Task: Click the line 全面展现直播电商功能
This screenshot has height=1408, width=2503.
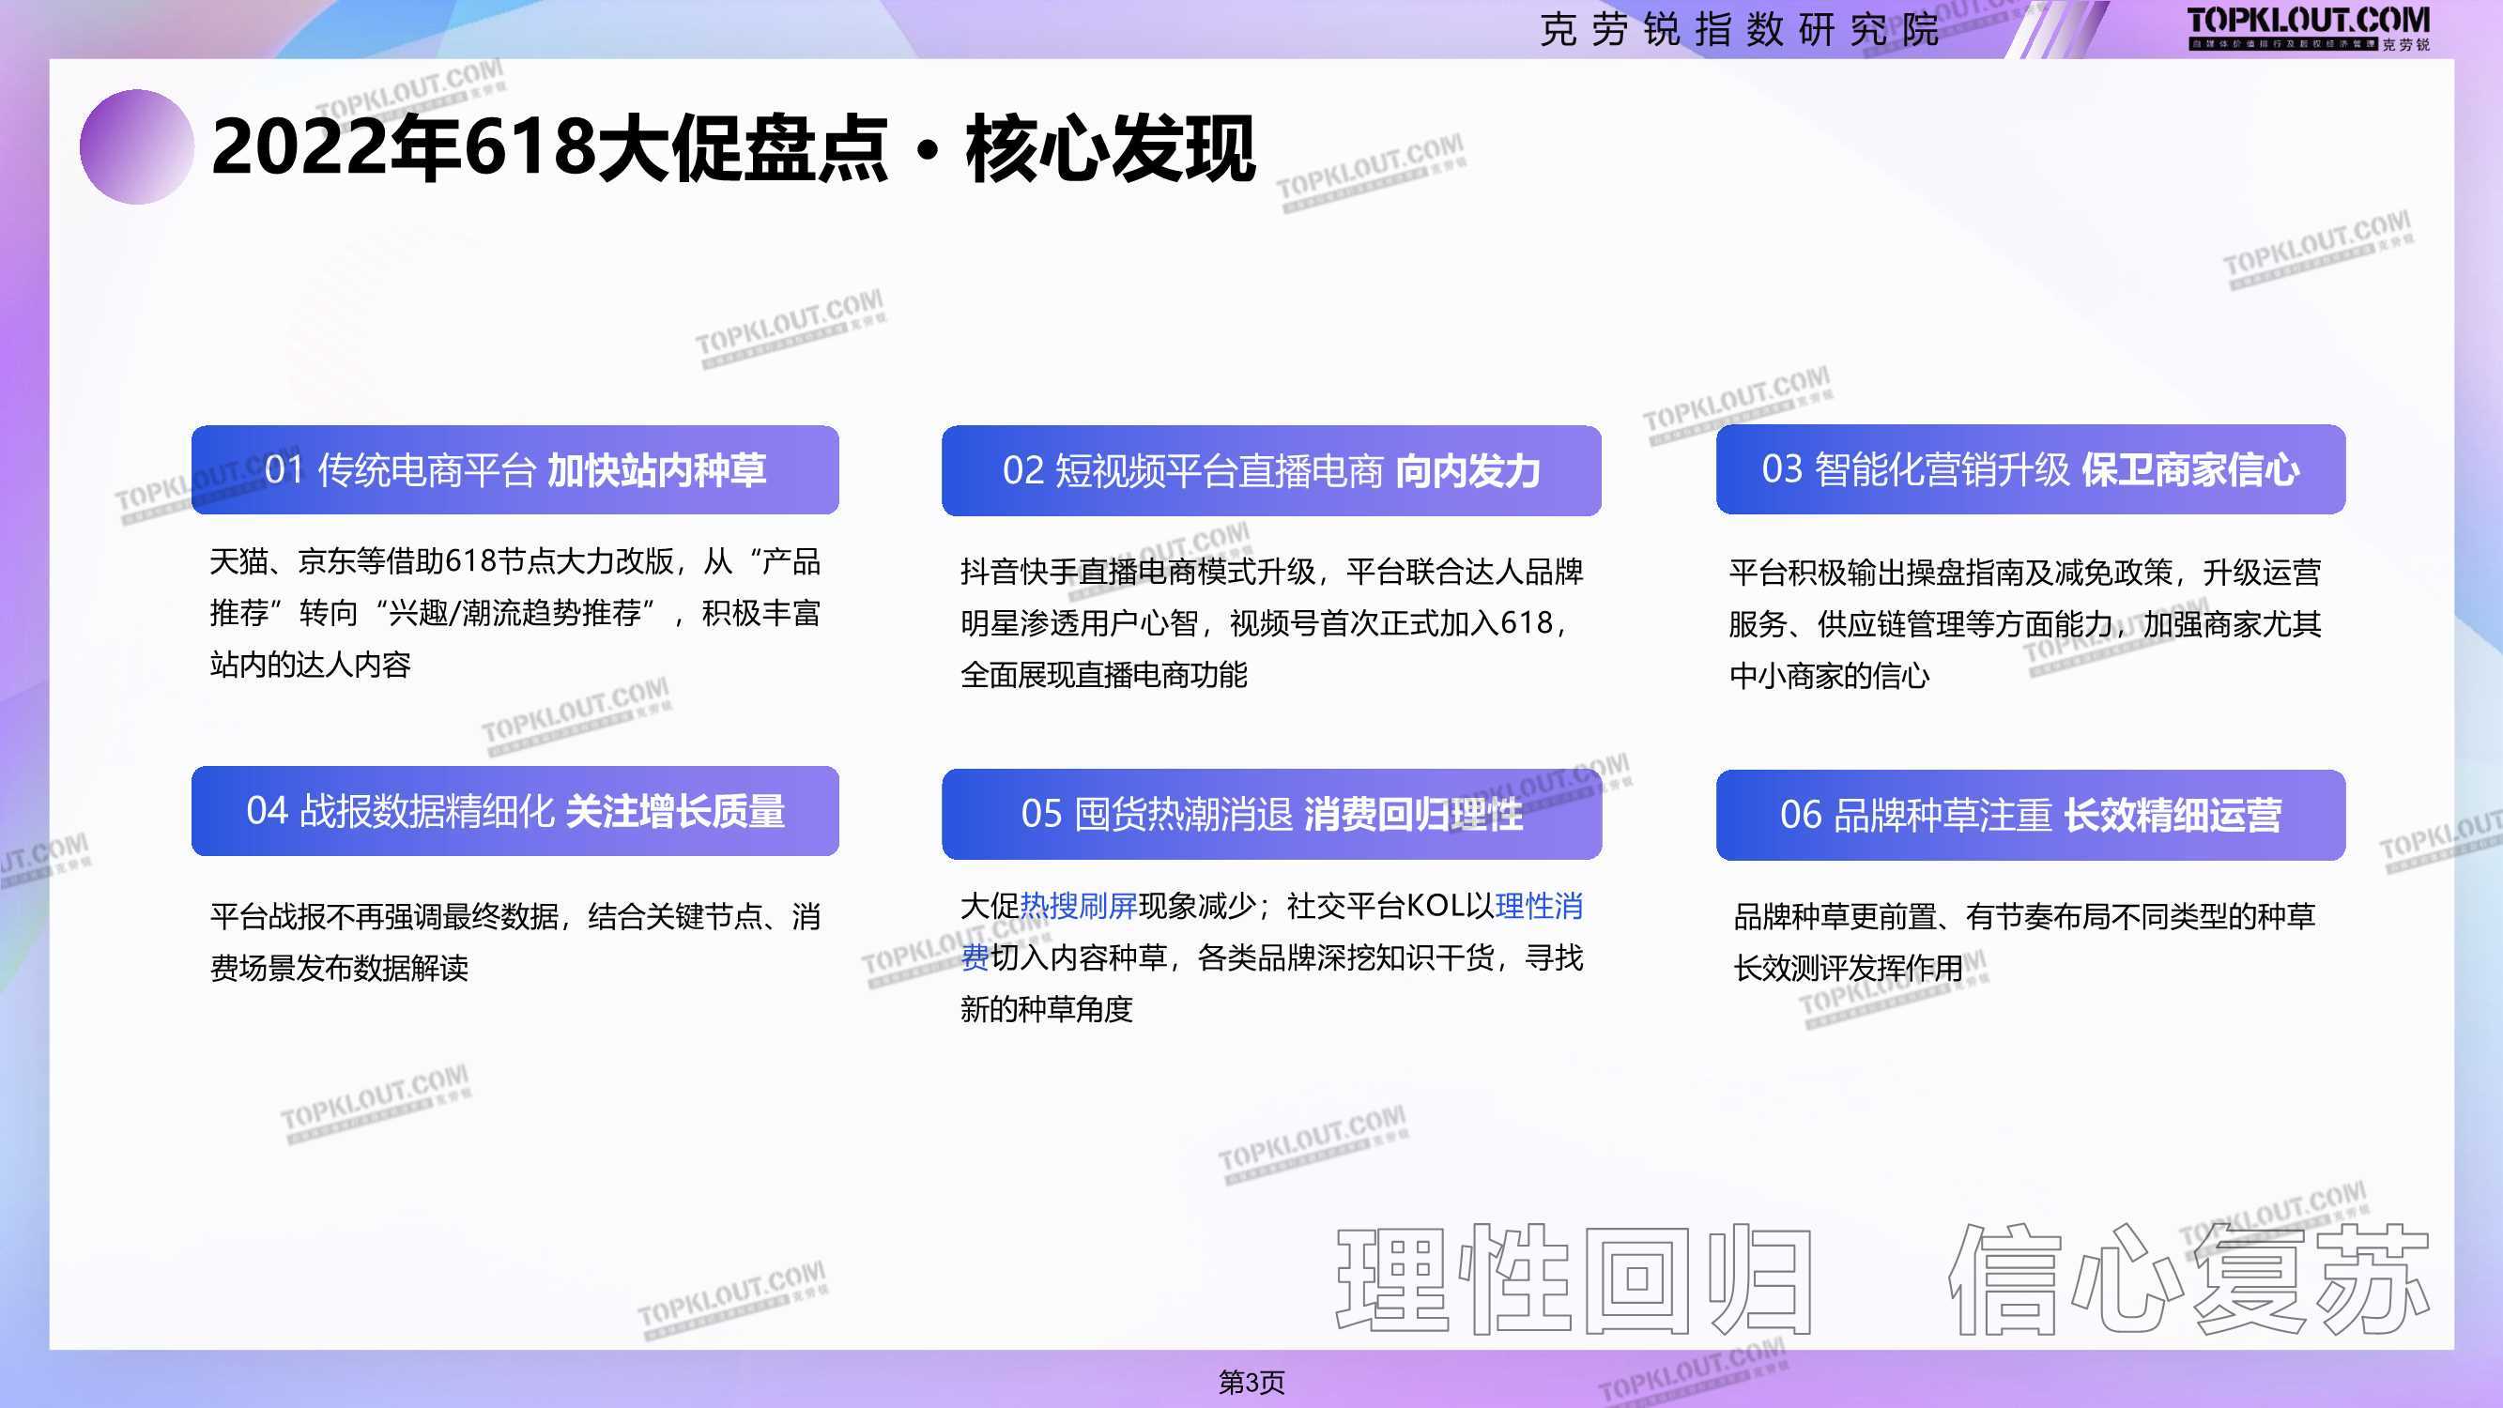Action: (x=1104, y=675)
